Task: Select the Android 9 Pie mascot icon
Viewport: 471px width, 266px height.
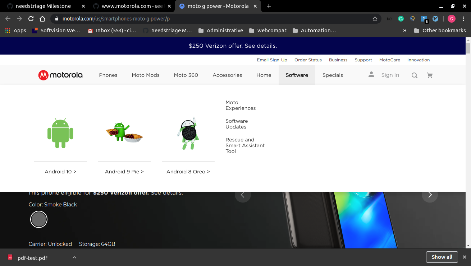Action: pyautogui.click(x=124, y=133)
